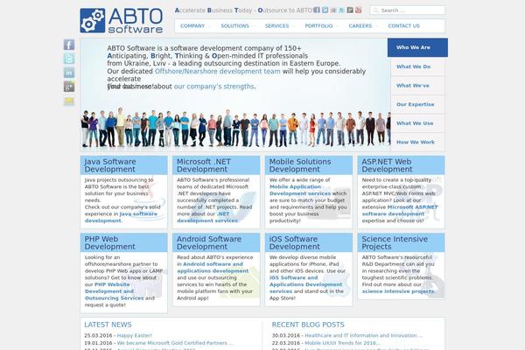The height and width of the screenshot is (350, 525).
Task: Open Science Intensive Projects heading
Action: 395,243
